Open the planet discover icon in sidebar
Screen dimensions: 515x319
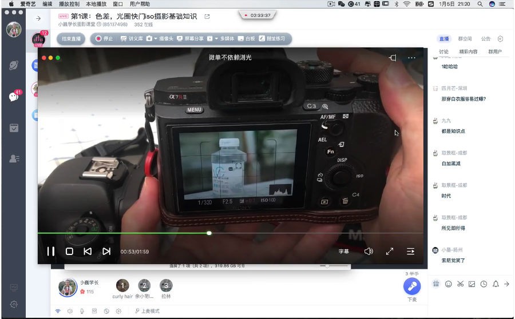point(14,65)
